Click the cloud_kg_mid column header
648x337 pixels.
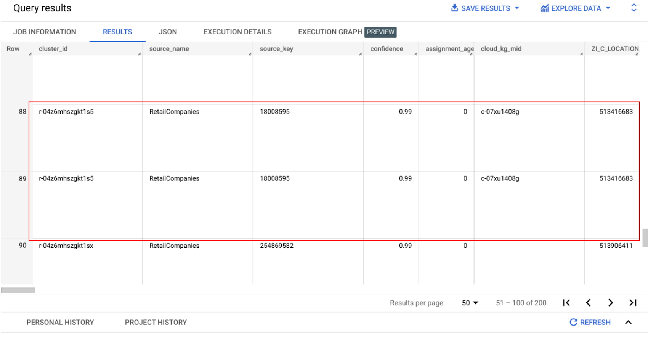coord(501,49)
